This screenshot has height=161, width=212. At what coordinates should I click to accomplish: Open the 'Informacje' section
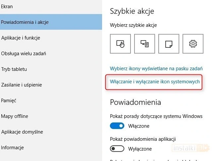pyautogui.click(x=13, y=147)
